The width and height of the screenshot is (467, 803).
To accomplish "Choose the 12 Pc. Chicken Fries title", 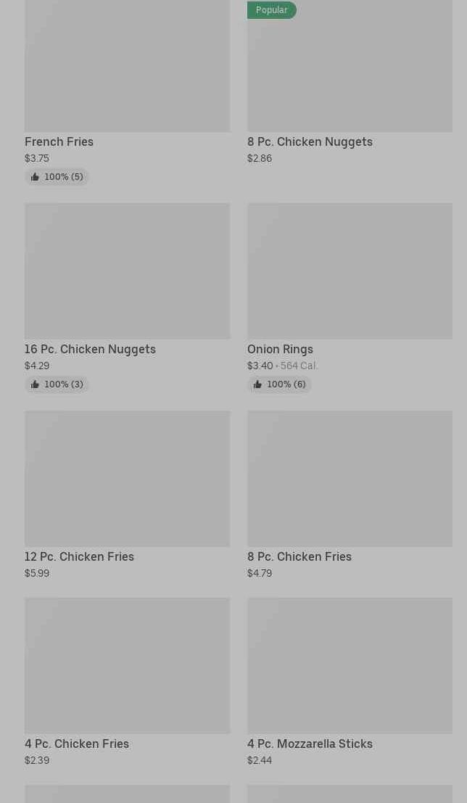I will 79,556.
